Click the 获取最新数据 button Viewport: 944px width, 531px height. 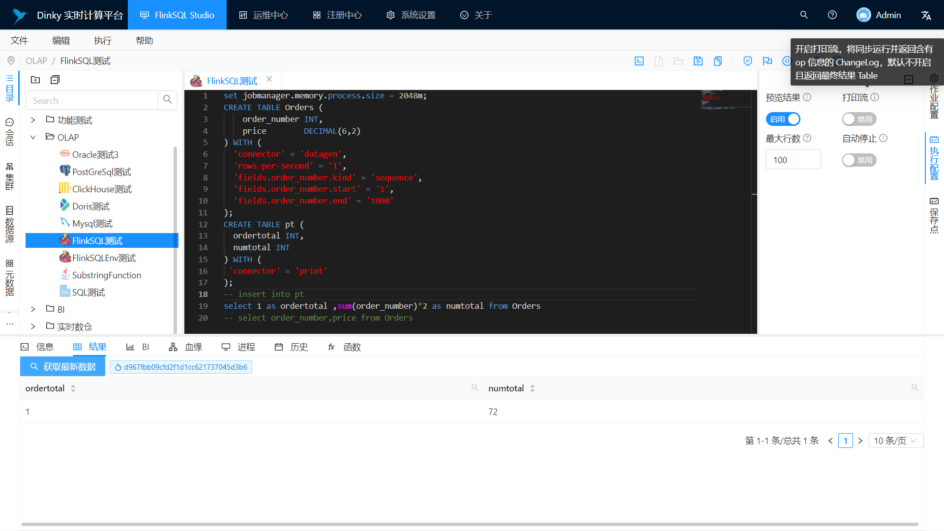[x=62, y=366]
